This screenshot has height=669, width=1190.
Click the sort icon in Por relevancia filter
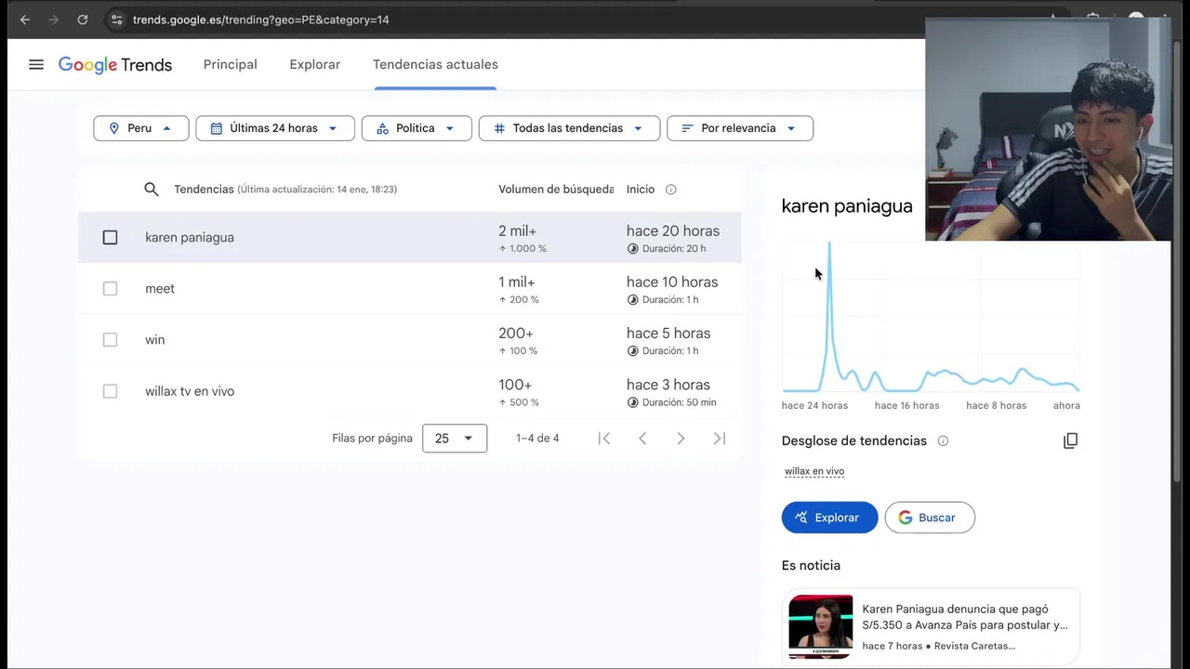[x=688, y=128]
